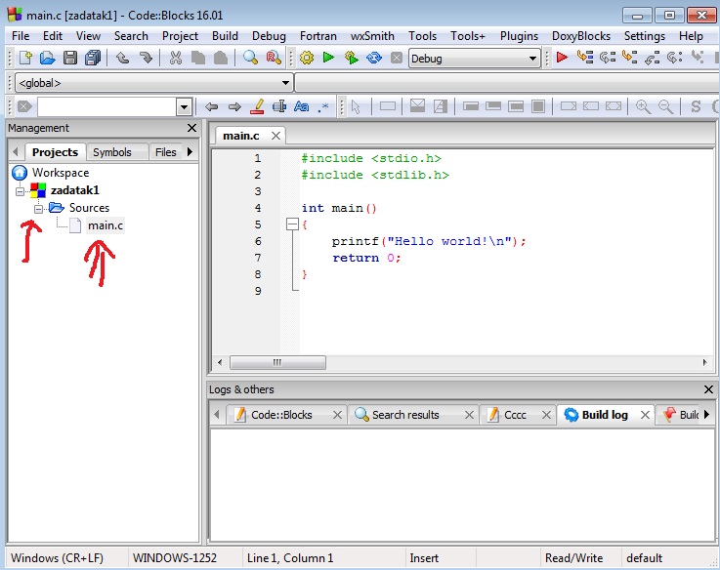Toggle regex search option icon
This screenshot has width=720, height=570.
323,107
